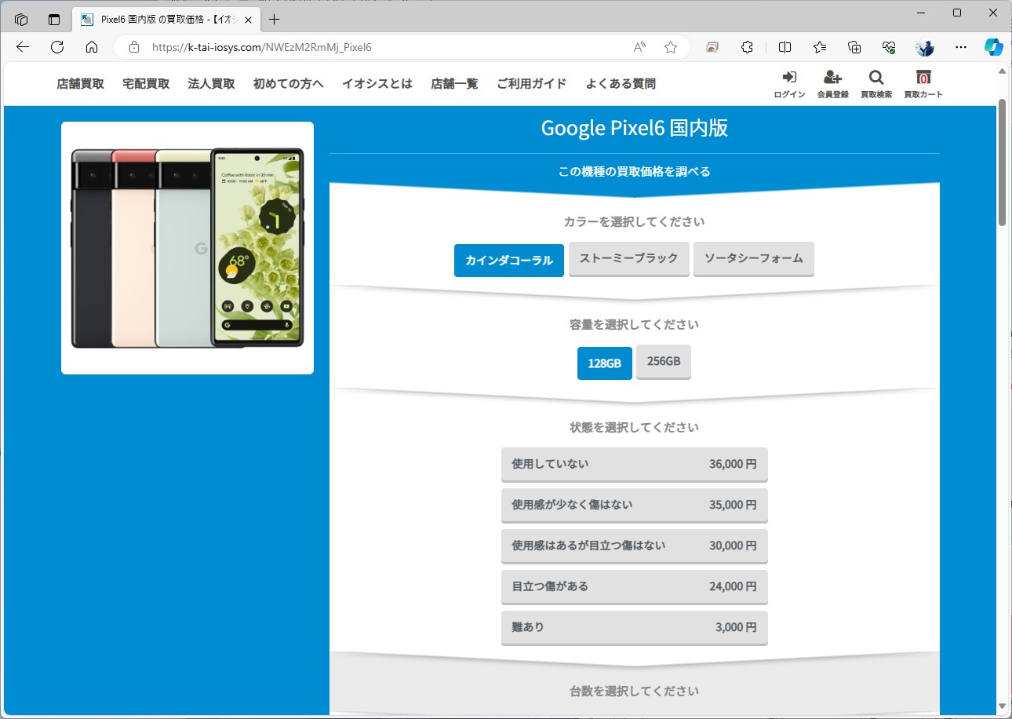Refresh the current page
This screenshot has height=719, width=1012.
click(56, 47)
